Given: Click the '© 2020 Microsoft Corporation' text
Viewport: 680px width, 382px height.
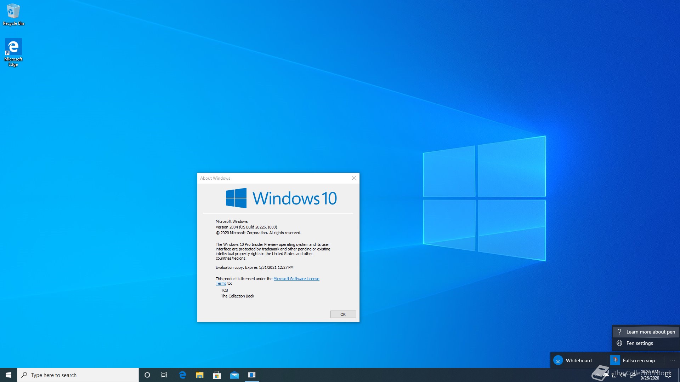Looking at the screenshot, I should 259,233.
